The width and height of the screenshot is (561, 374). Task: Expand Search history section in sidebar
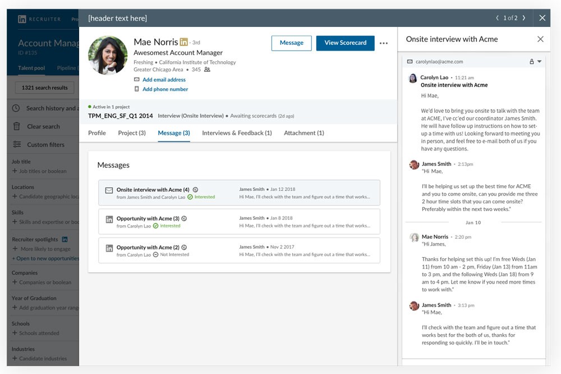click(x=45, y=108)
